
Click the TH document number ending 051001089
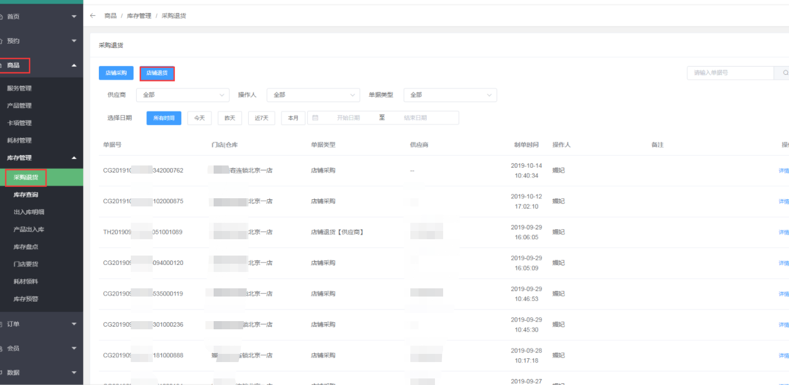click(143, 232)
